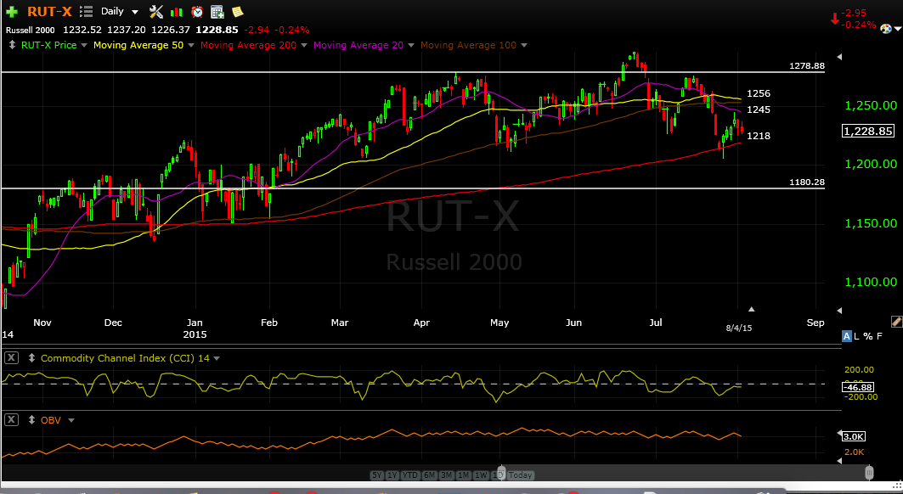Click the drawing ruler pencil icon
Screen dimensions: 903x494
pyautogui.click(x=896, y=322)
